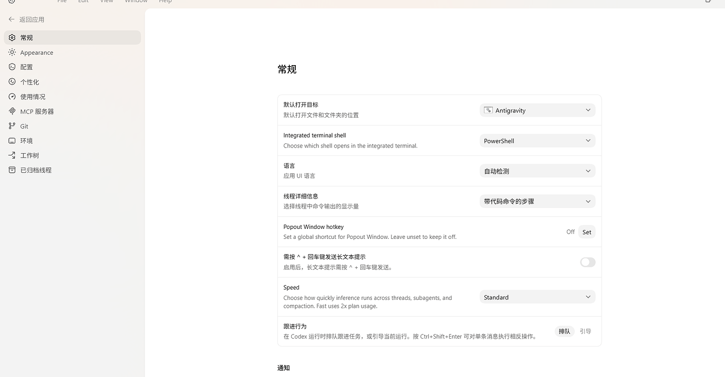
Task: Open the Speed Standard dropdown
Action: coord(537,297)
